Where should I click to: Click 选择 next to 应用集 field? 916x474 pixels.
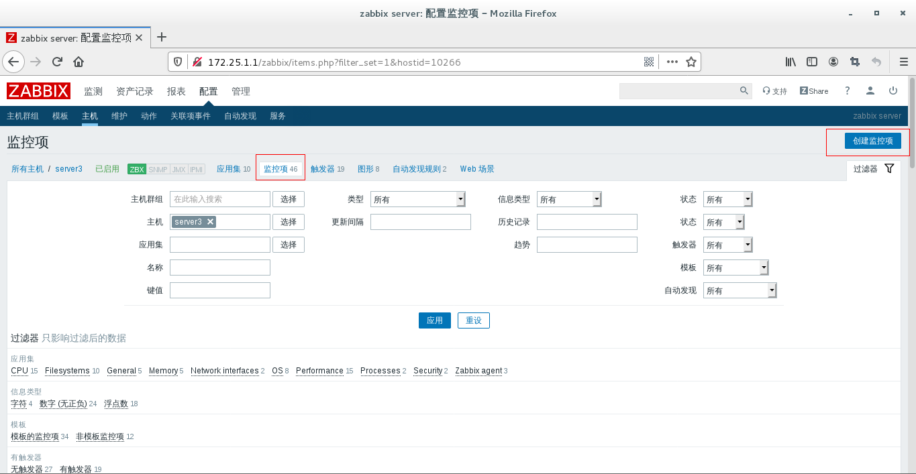(289, 245)
